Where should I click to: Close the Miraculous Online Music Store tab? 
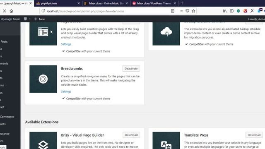click(127, 3)
